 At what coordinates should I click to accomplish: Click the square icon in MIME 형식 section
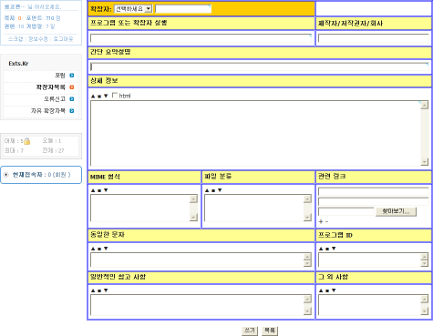pos(99,190)
